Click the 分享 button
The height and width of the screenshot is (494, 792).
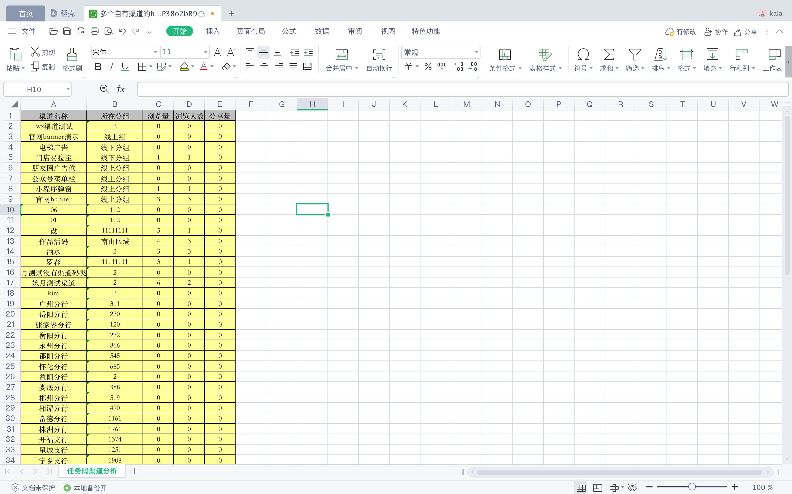(x=745, y=32)
